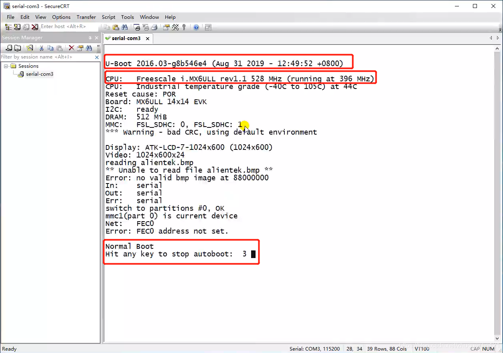The width and height of the screenshot is (503, 353).
Task: Open Session Options from main toolbar
Action: click(166, 27)
